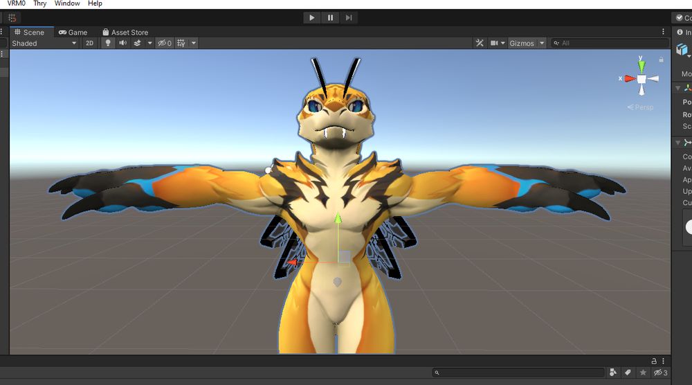Open the VRM0 menu
Viewport: 692px width, 385px height.
coord(17,3)
